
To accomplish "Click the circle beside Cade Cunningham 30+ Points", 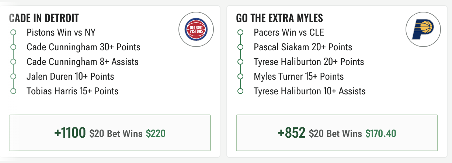I will click(14, 47).
